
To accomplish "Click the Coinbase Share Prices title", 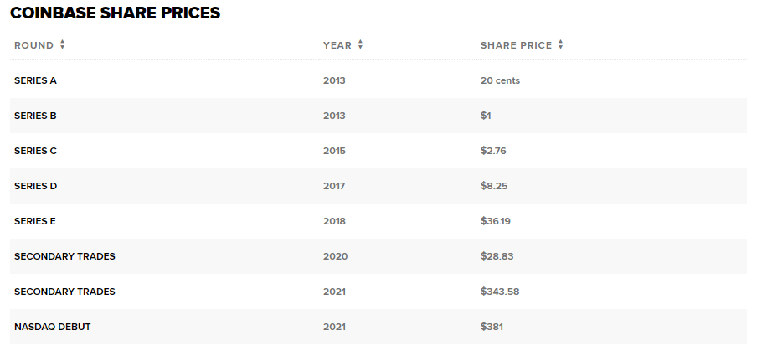I will (x=116, y=13).
